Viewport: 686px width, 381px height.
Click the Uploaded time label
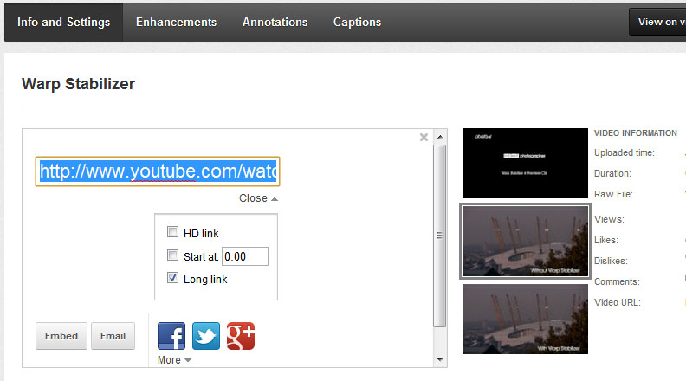[624, 152]
